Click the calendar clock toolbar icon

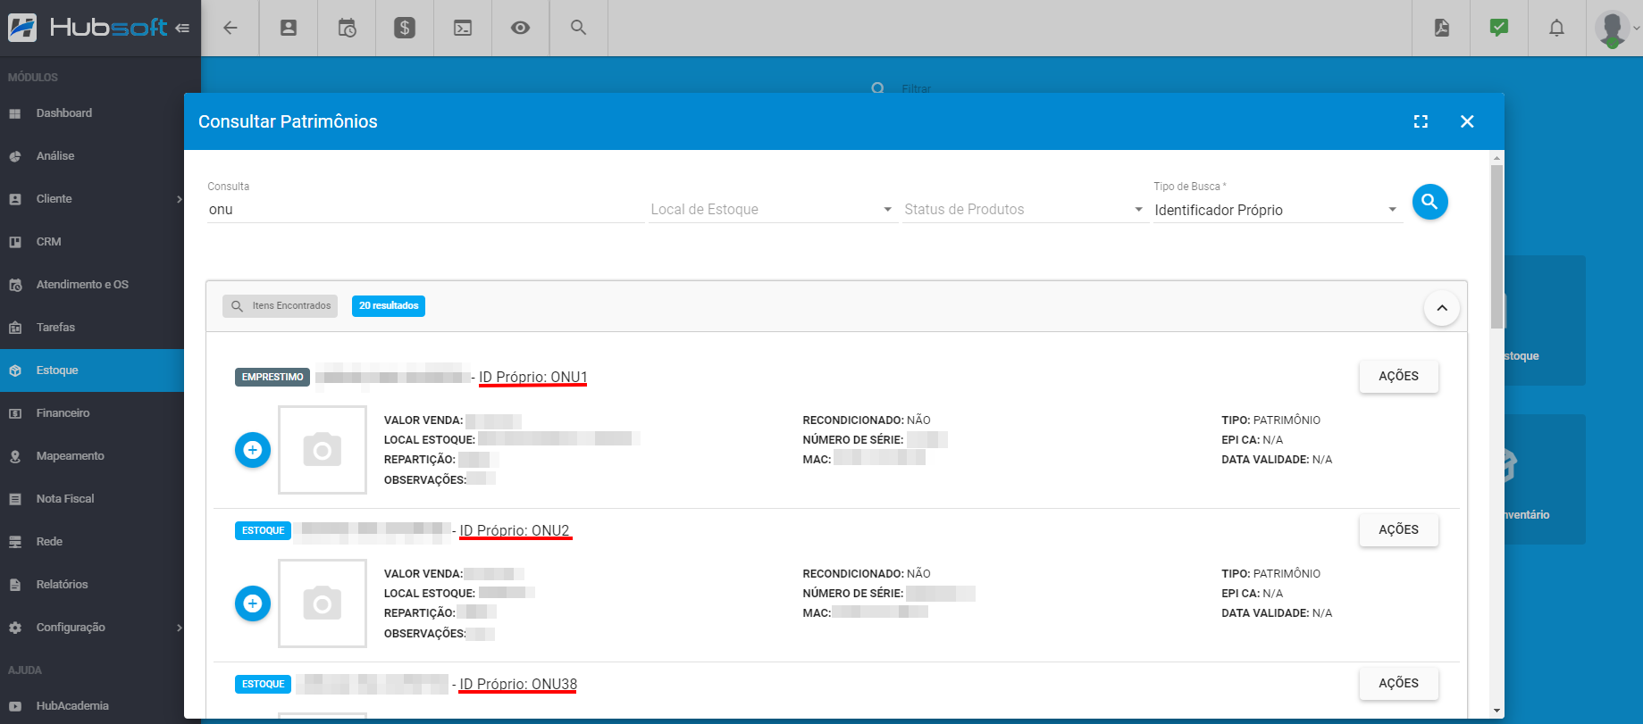pyautogui.click(x=347, y=28)
